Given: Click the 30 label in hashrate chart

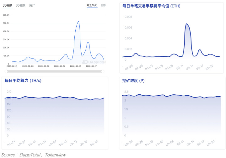Looking at the screenshot, I should click(x=9, y=129).
